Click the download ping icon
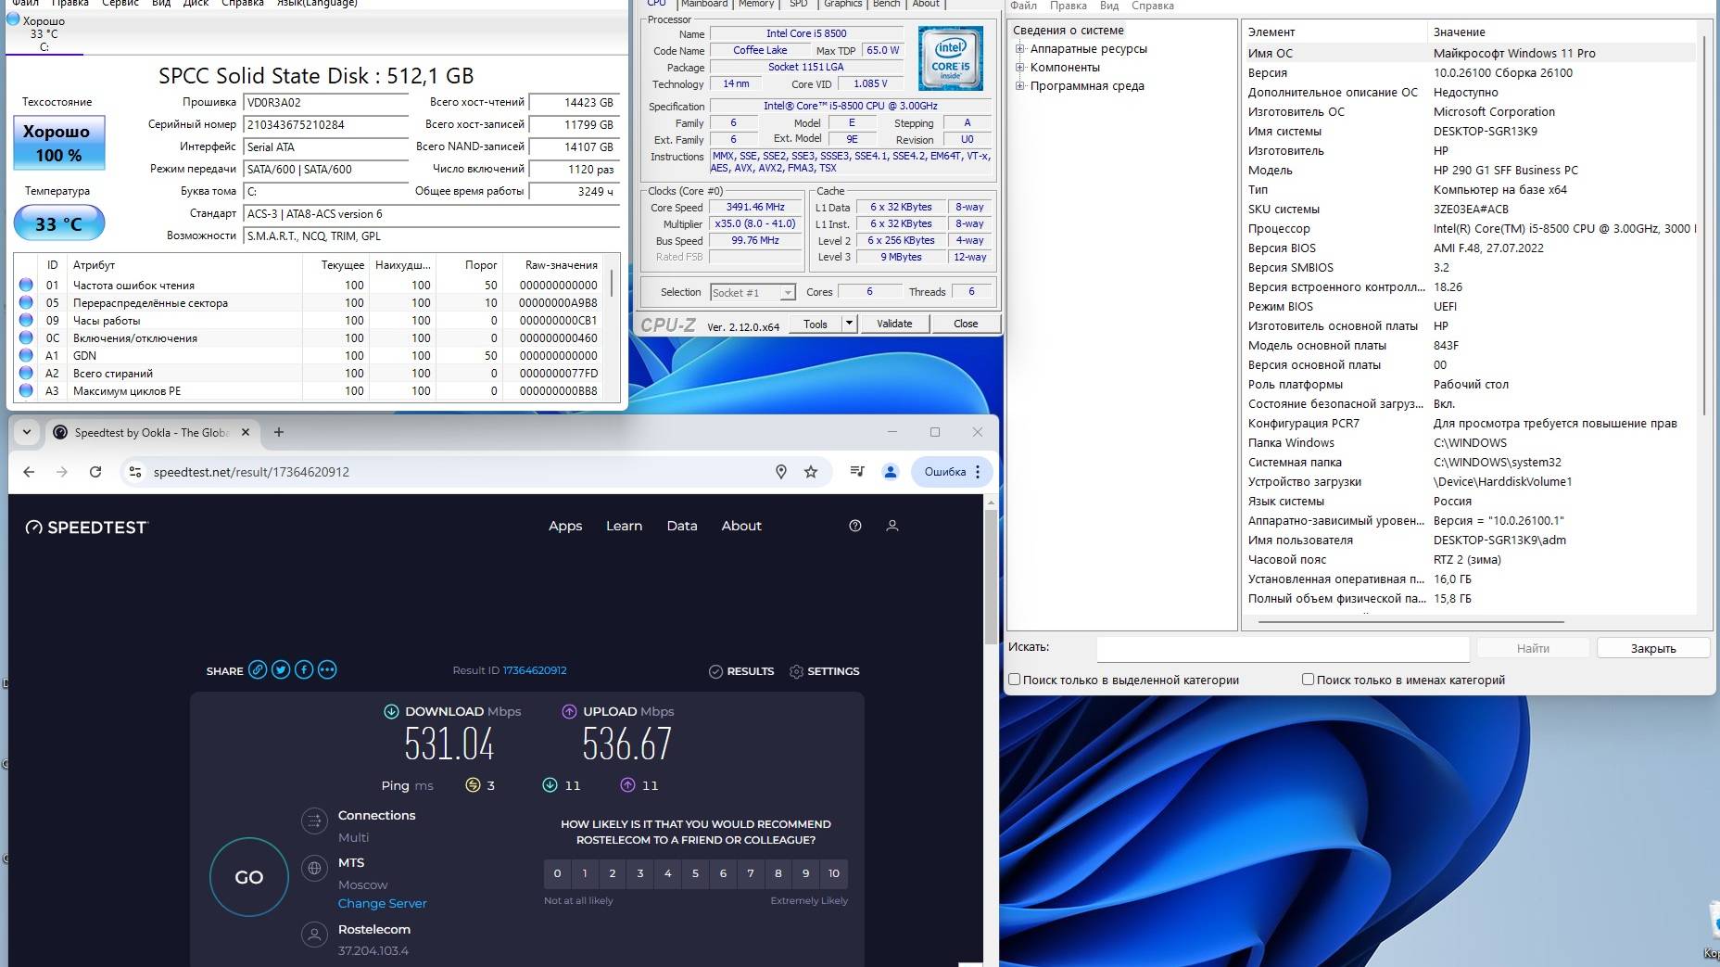The height and width of the screenshot is (967, 1720). coord(550,785)
